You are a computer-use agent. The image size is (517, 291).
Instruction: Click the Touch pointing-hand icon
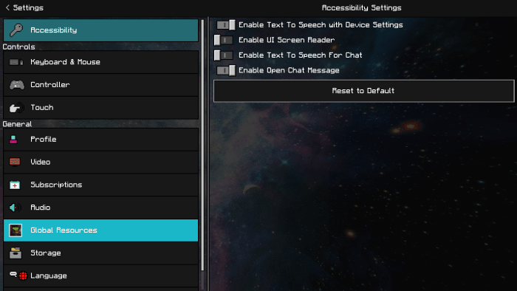pos(16,108)
